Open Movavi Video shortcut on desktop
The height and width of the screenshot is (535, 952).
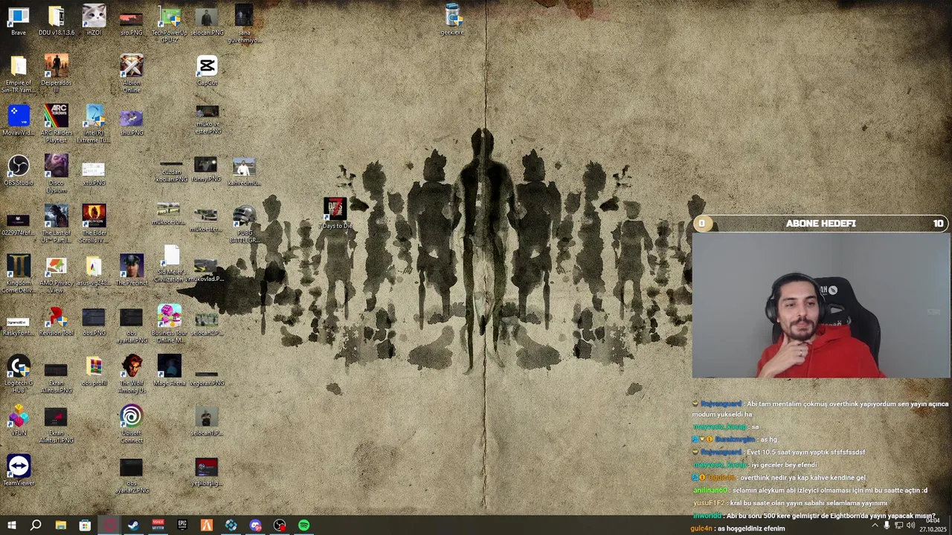pos(19,120)
